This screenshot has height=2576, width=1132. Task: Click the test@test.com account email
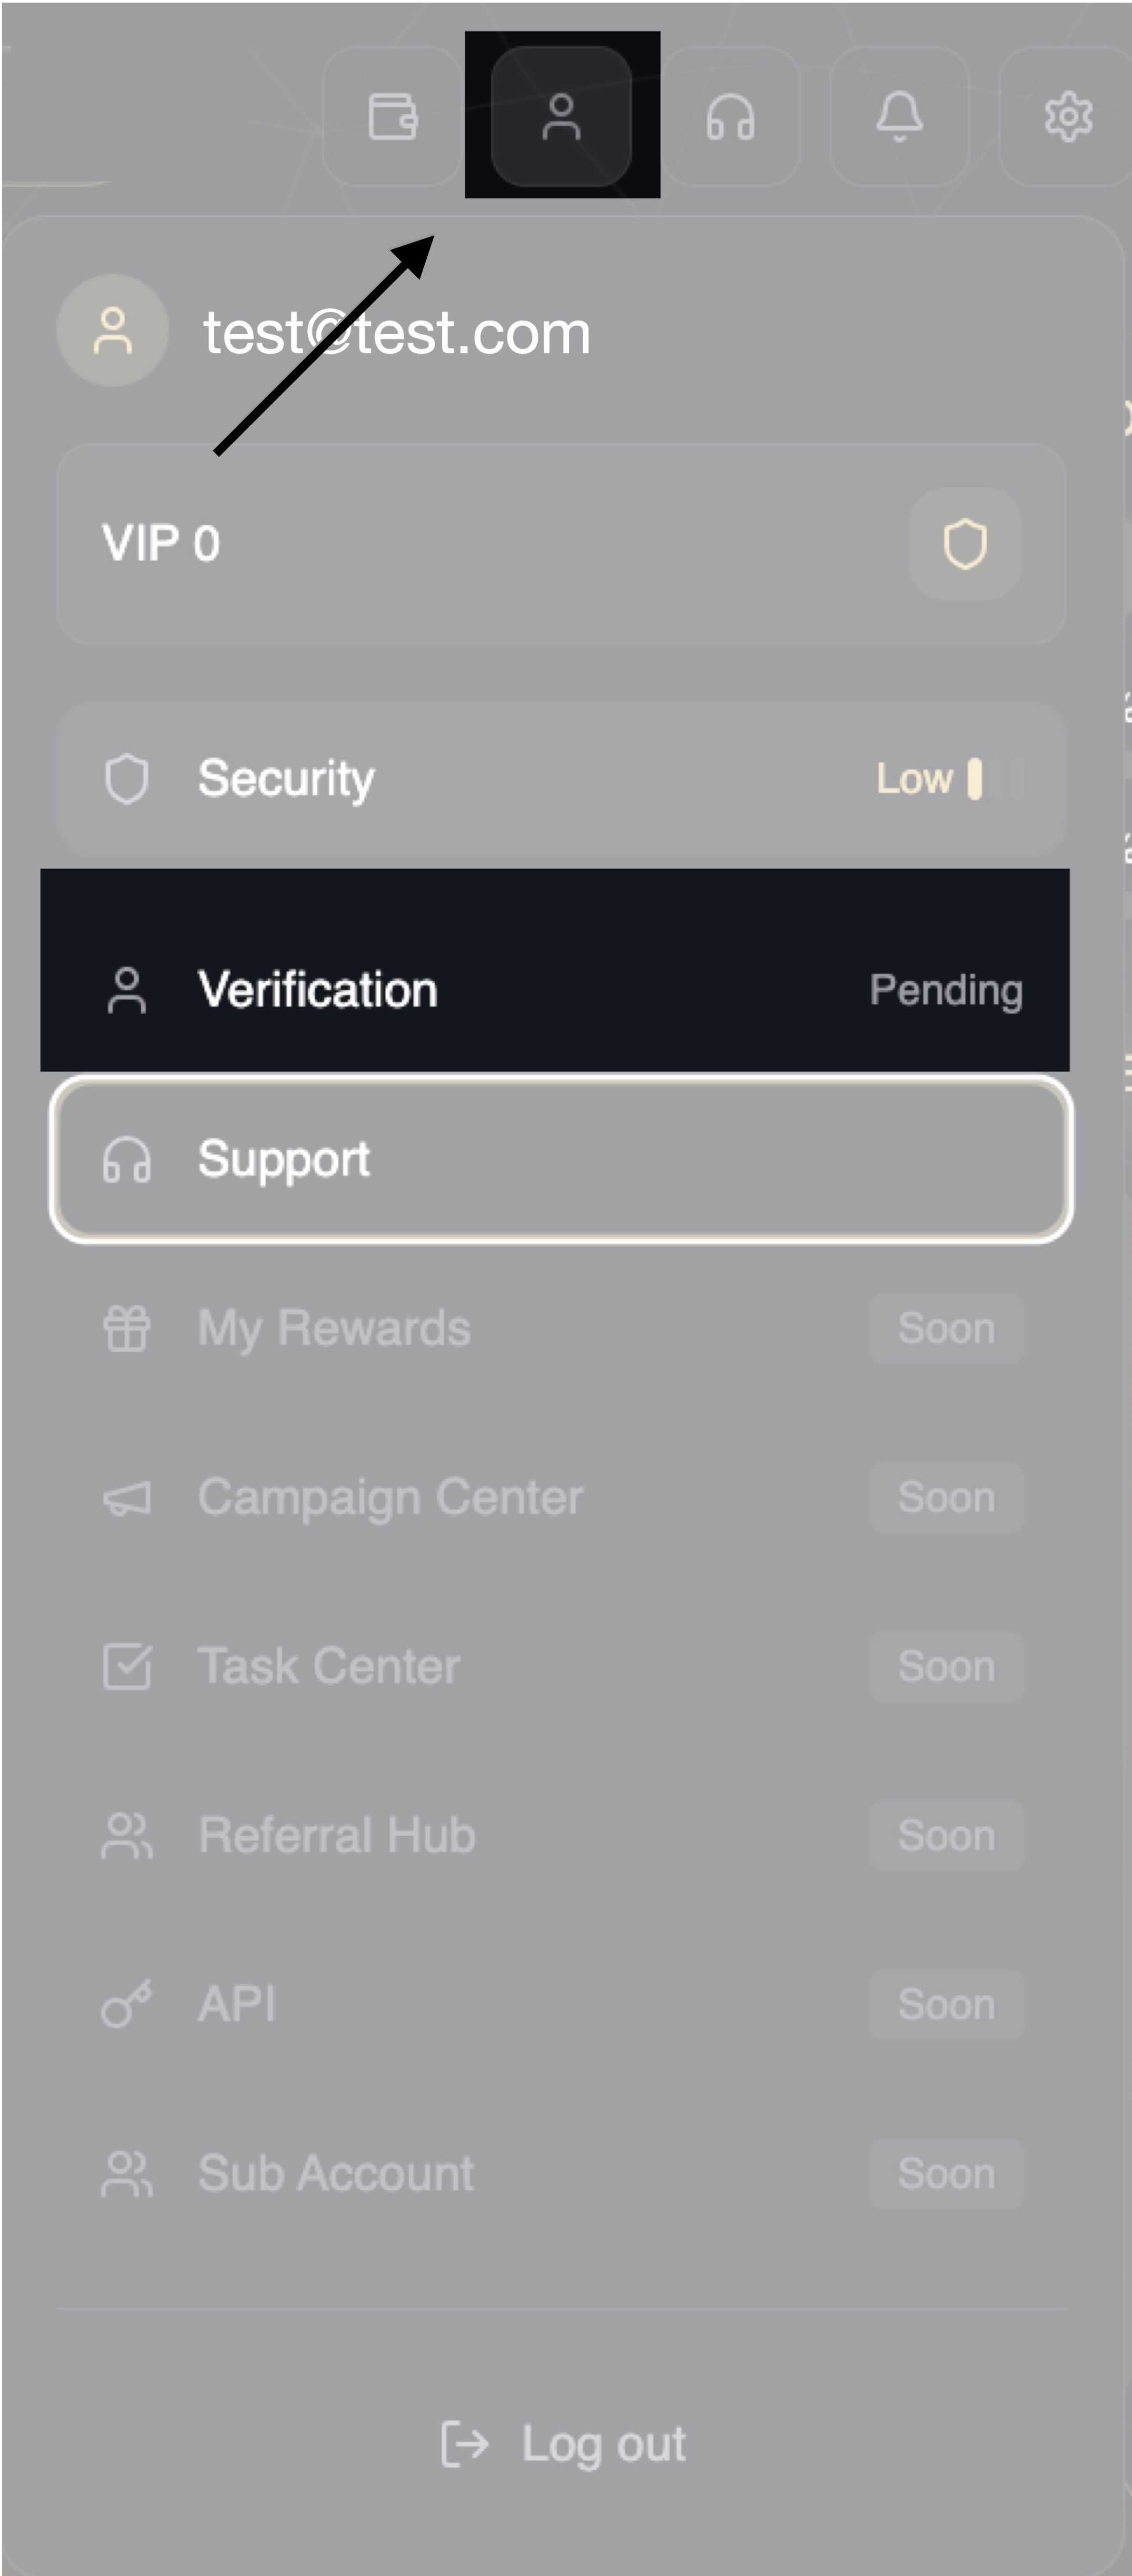(x=396, y=332)
